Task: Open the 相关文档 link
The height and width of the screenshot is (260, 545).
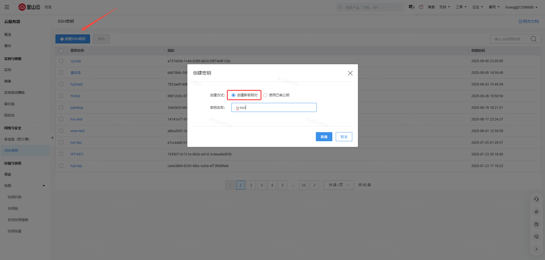Action: coord(529,21)
